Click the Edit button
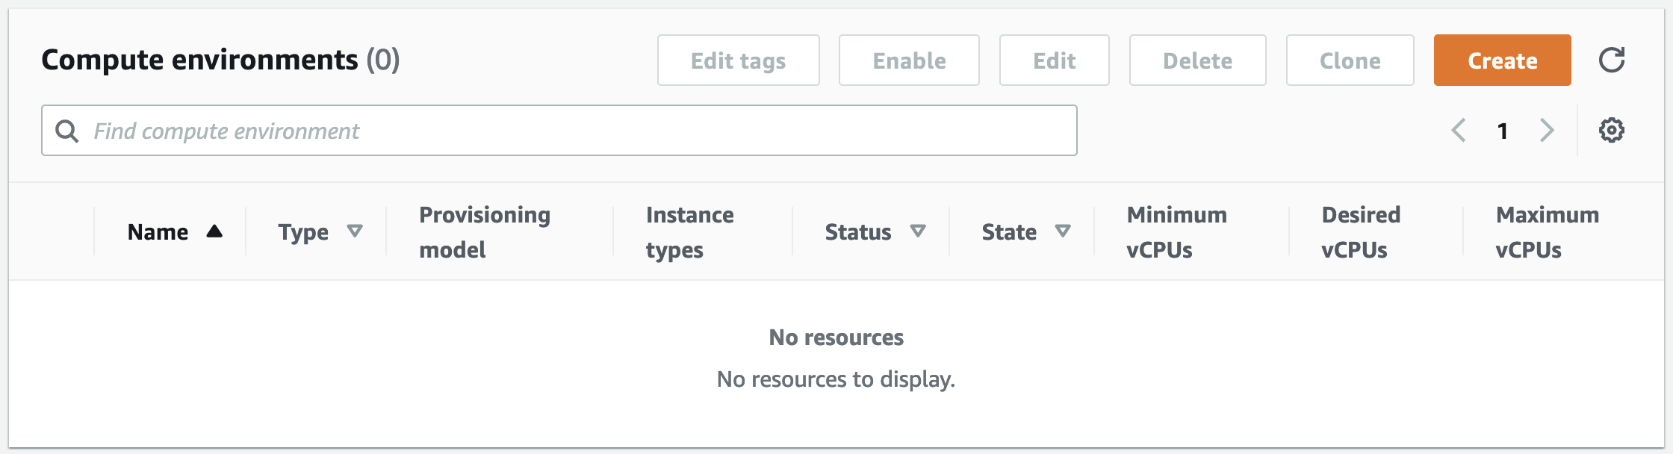The width and height of the screenshot is (1673, 454). tap(1054, 60)
